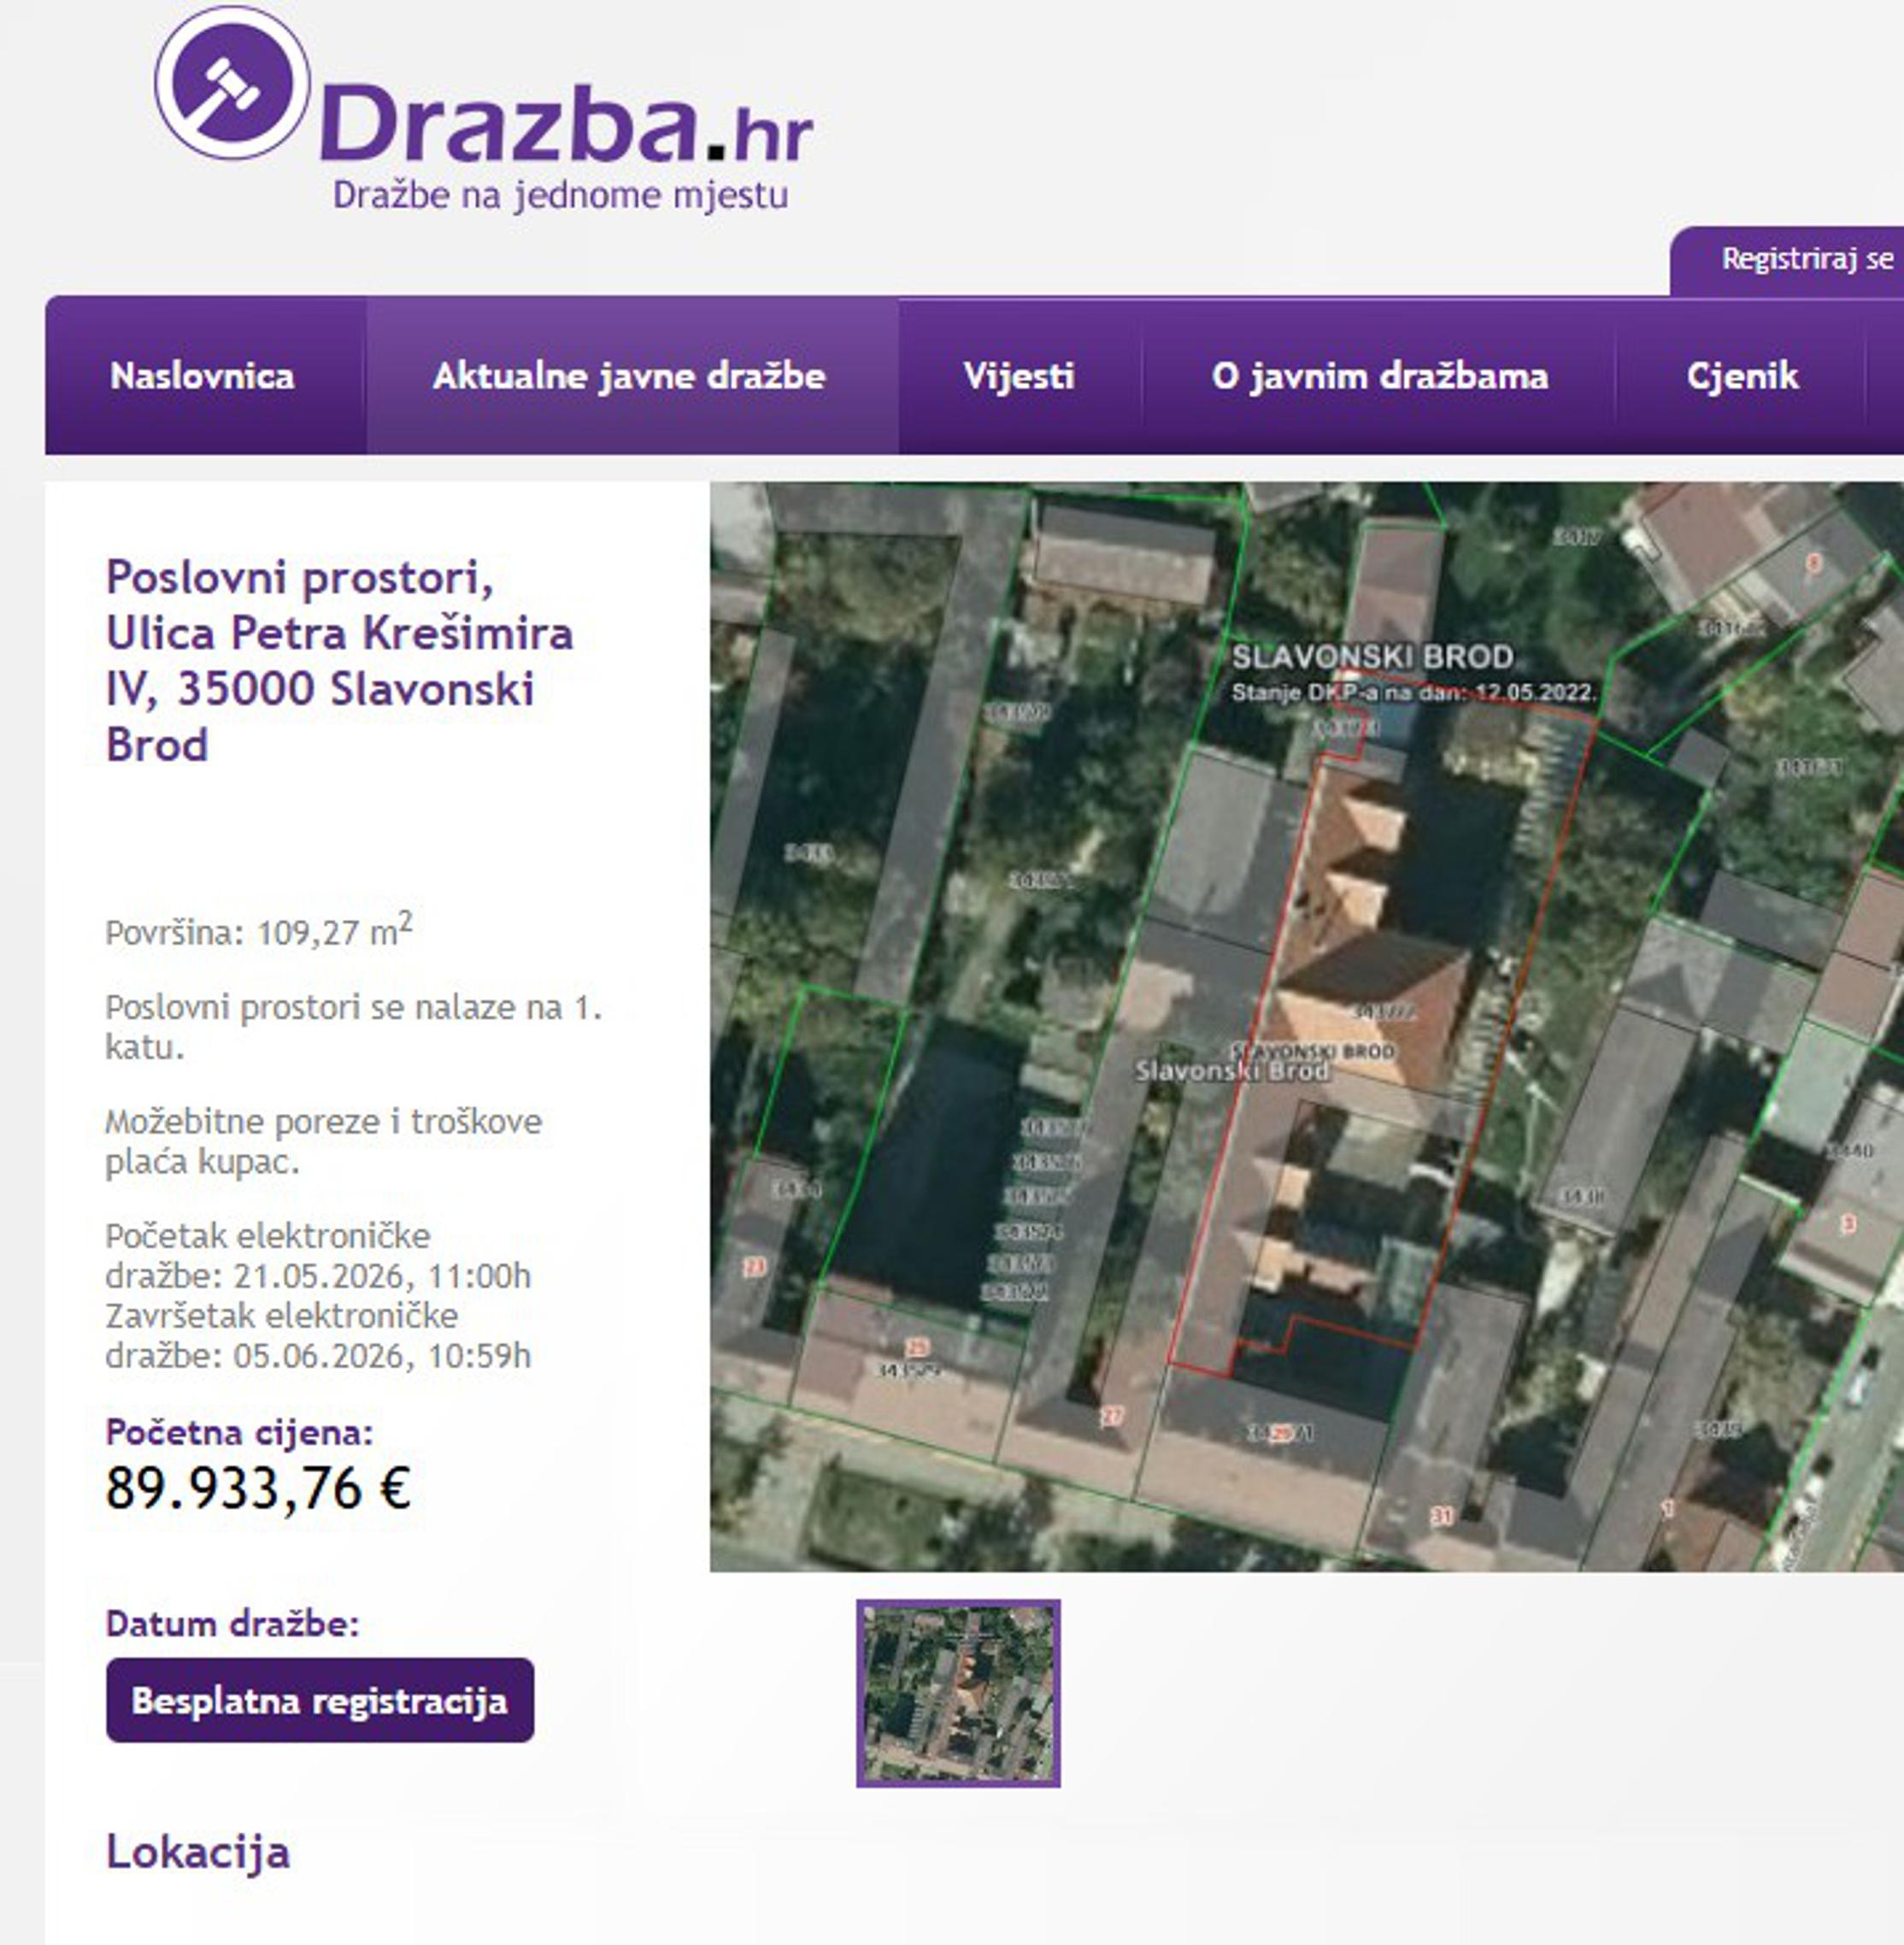The width and height of the screenshot is (1904, 1945).
Task: Click the Drazba.hr logo text
Action: tap(566, 123)
